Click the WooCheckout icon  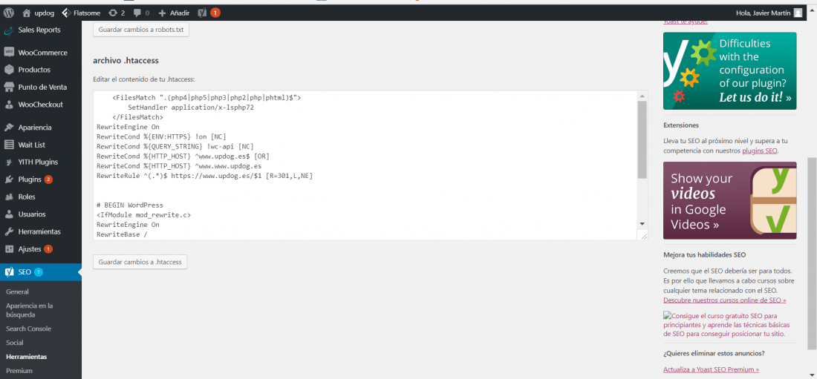(x=9, y=105)
